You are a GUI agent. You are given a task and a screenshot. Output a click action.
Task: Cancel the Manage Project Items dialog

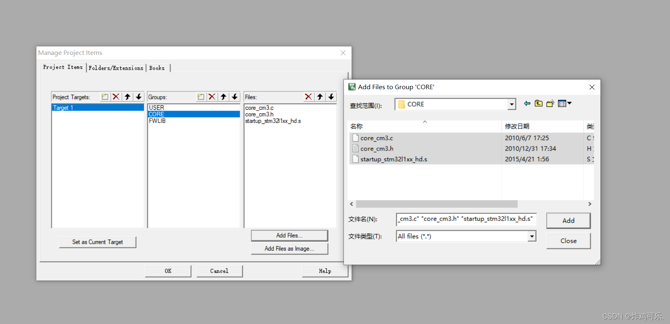pos(219,271)
